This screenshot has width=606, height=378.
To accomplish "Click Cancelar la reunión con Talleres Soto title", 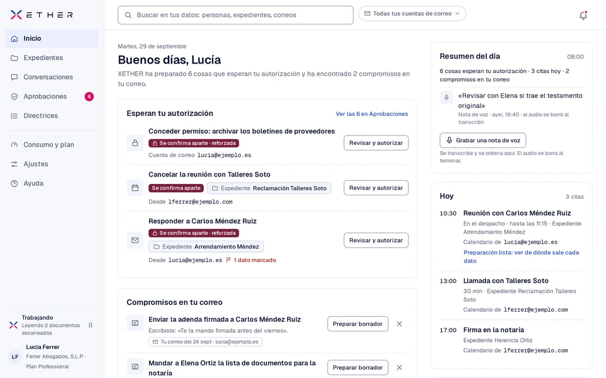I will tap(209, 175).
